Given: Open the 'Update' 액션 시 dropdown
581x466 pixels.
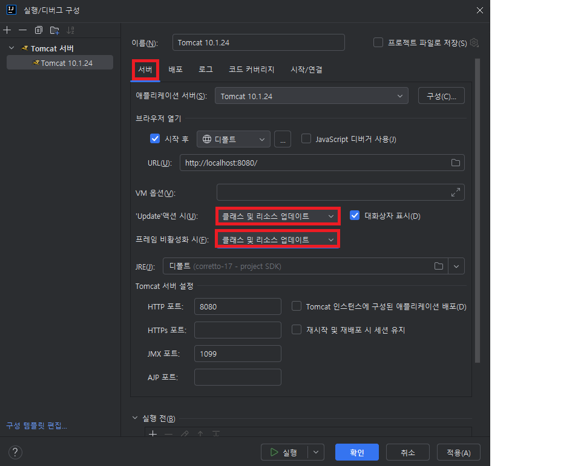Looking at the screenshot, I should [x=278, y=216].
